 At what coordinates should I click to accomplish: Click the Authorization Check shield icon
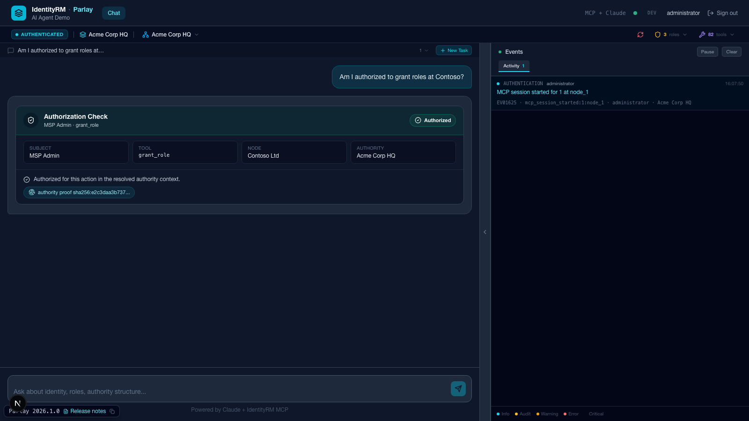pyautogui.click(x=31, y=120)
